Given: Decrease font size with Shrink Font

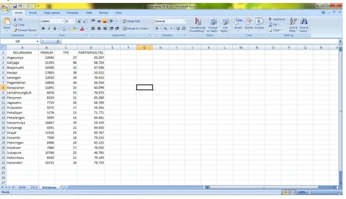Looking at the screenshot, I should tap(84, 21).
